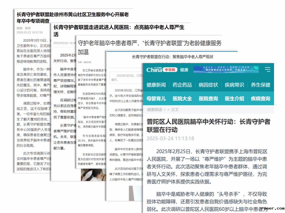This screenshot has height=213, width=285.
Task: Click the 健康频道 breadcrumb link
Action: (154, 110)
